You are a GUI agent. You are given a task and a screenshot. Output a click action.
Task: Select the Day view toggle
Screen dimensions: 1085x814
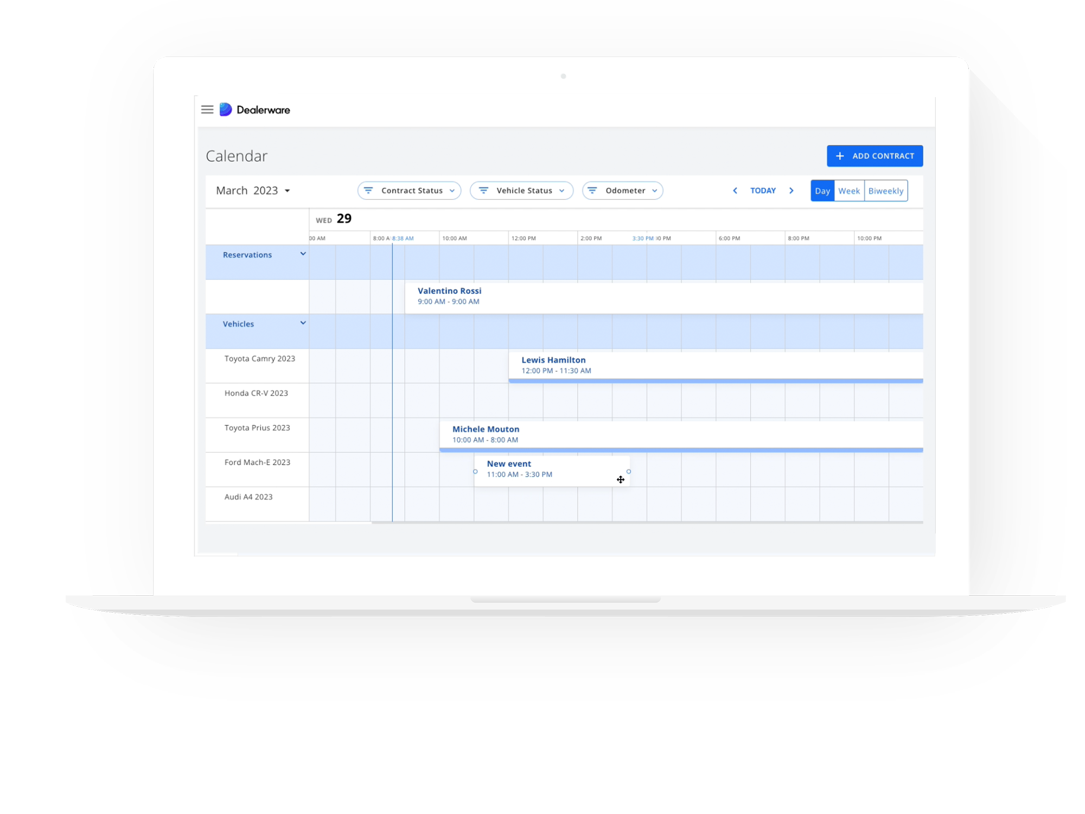tap(822, 190)
